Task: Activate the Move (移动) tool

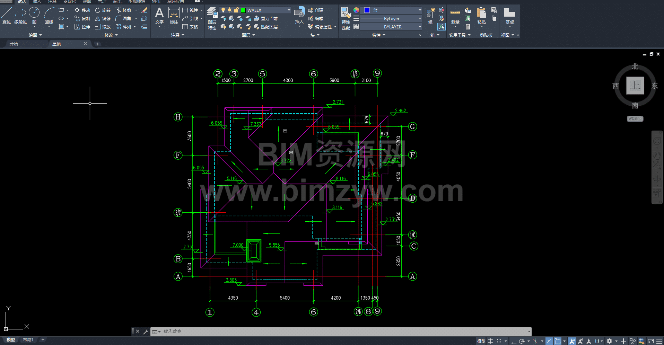Action: coord(82,10)
